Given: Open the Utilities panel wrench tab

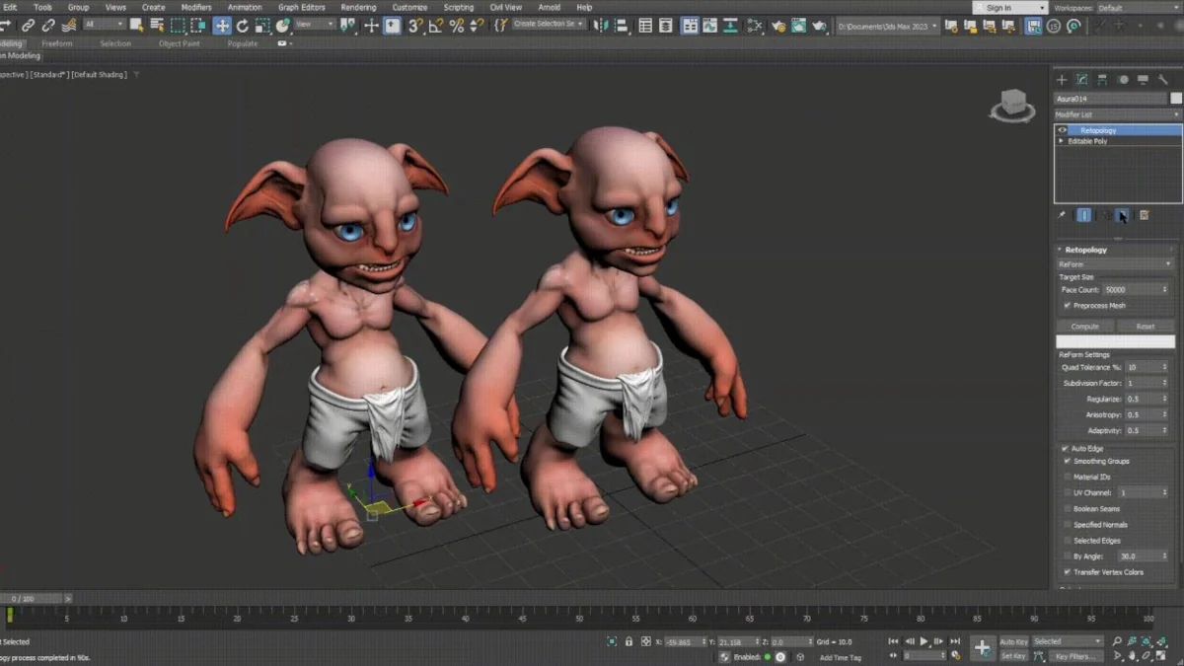Looking at the screenshot, I should pos(1163,79).
